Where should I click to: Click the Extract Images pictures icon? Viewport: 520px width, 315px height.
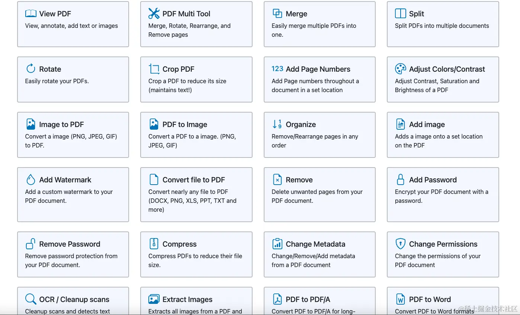[154, 299]
